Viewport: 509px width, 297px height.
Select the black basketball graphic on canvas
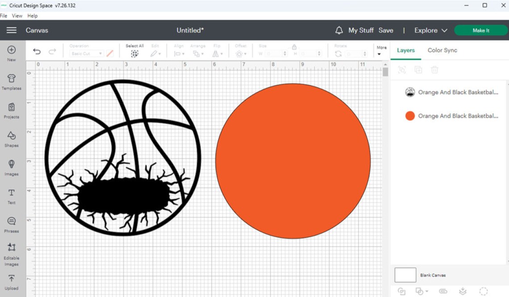tap(123, 157)
